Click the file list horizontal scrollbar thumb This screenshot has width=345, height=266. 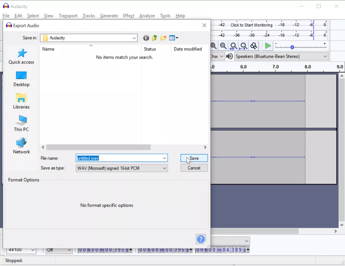98,147
